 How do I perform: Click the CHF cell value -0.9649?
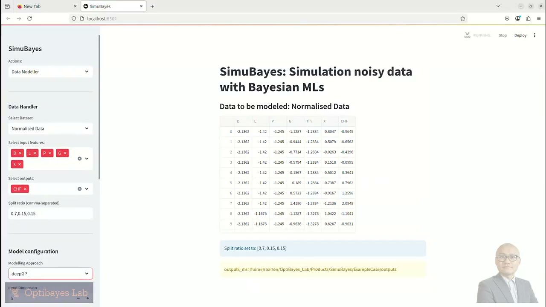[x=347, y=131]
